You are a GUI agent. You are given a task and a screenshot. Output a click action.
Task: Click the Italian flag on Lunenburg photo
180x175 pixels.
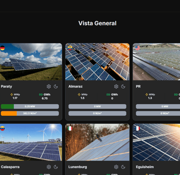(x=70, y=129)
